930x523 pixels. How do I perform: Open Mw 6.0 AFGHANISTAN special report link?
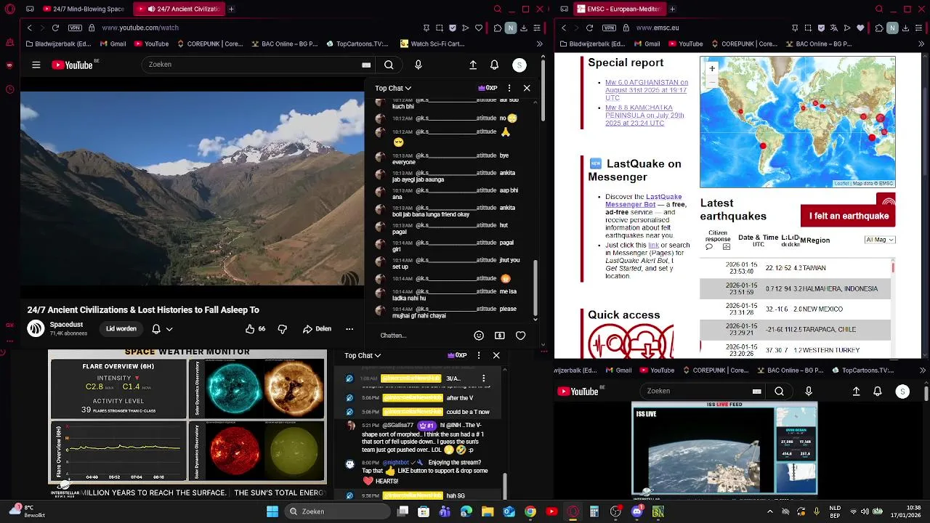(x=646, y=90)
